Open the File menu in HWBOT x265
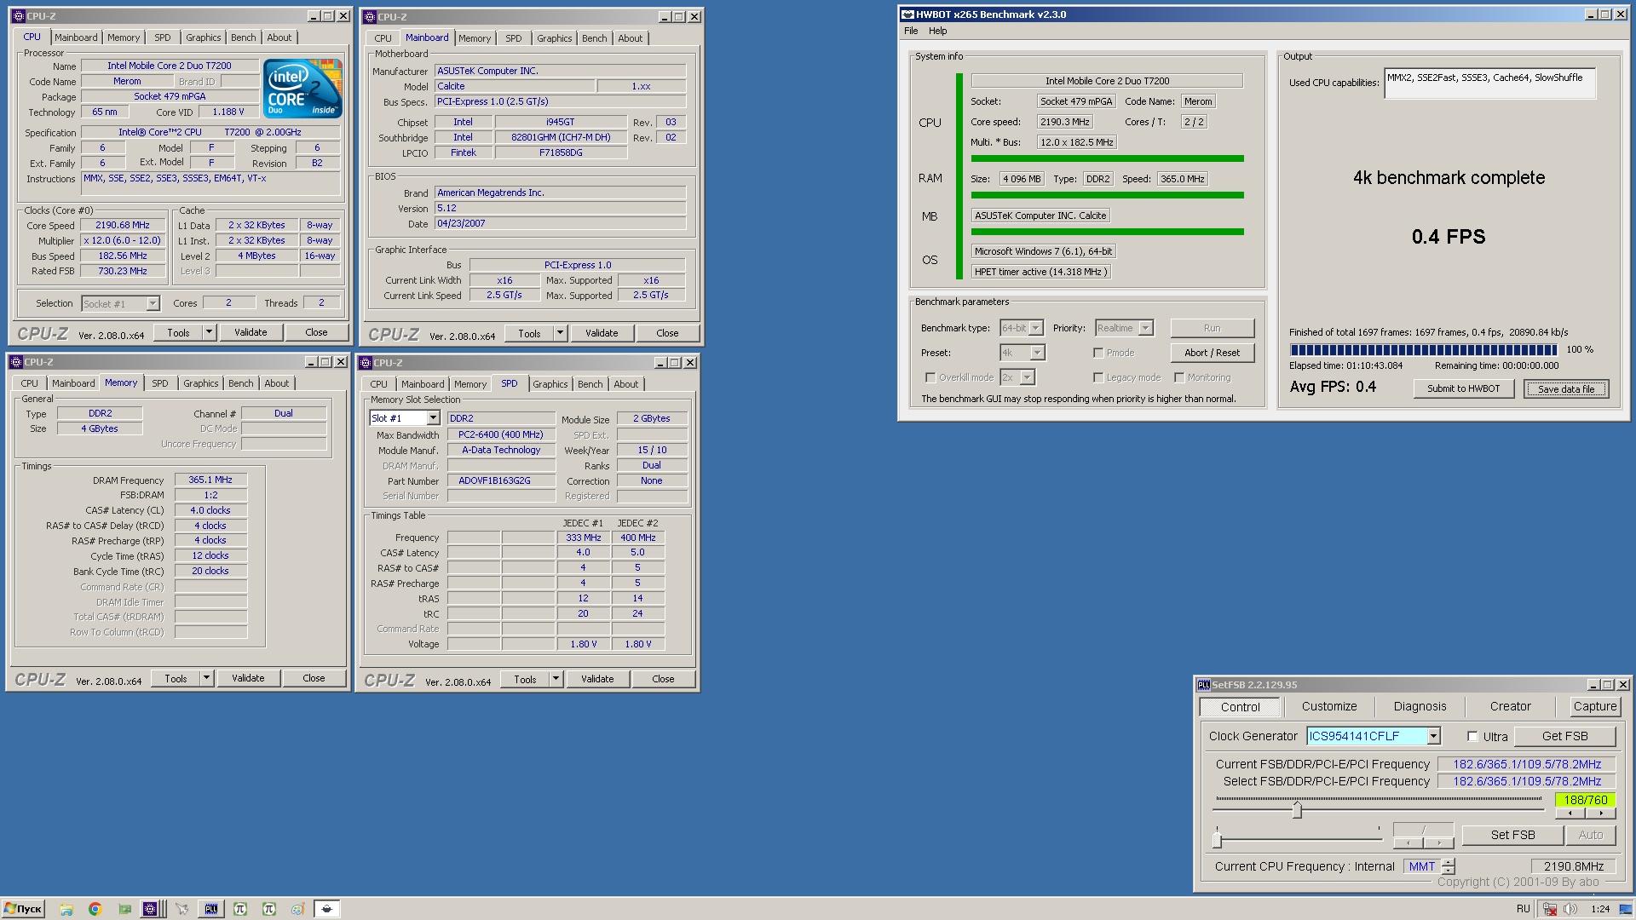1636x920 pixels. (911, 31)
